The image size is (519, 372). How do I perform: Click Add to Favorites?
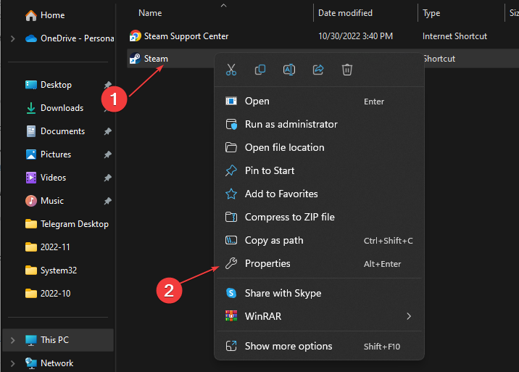pos(320,194)
